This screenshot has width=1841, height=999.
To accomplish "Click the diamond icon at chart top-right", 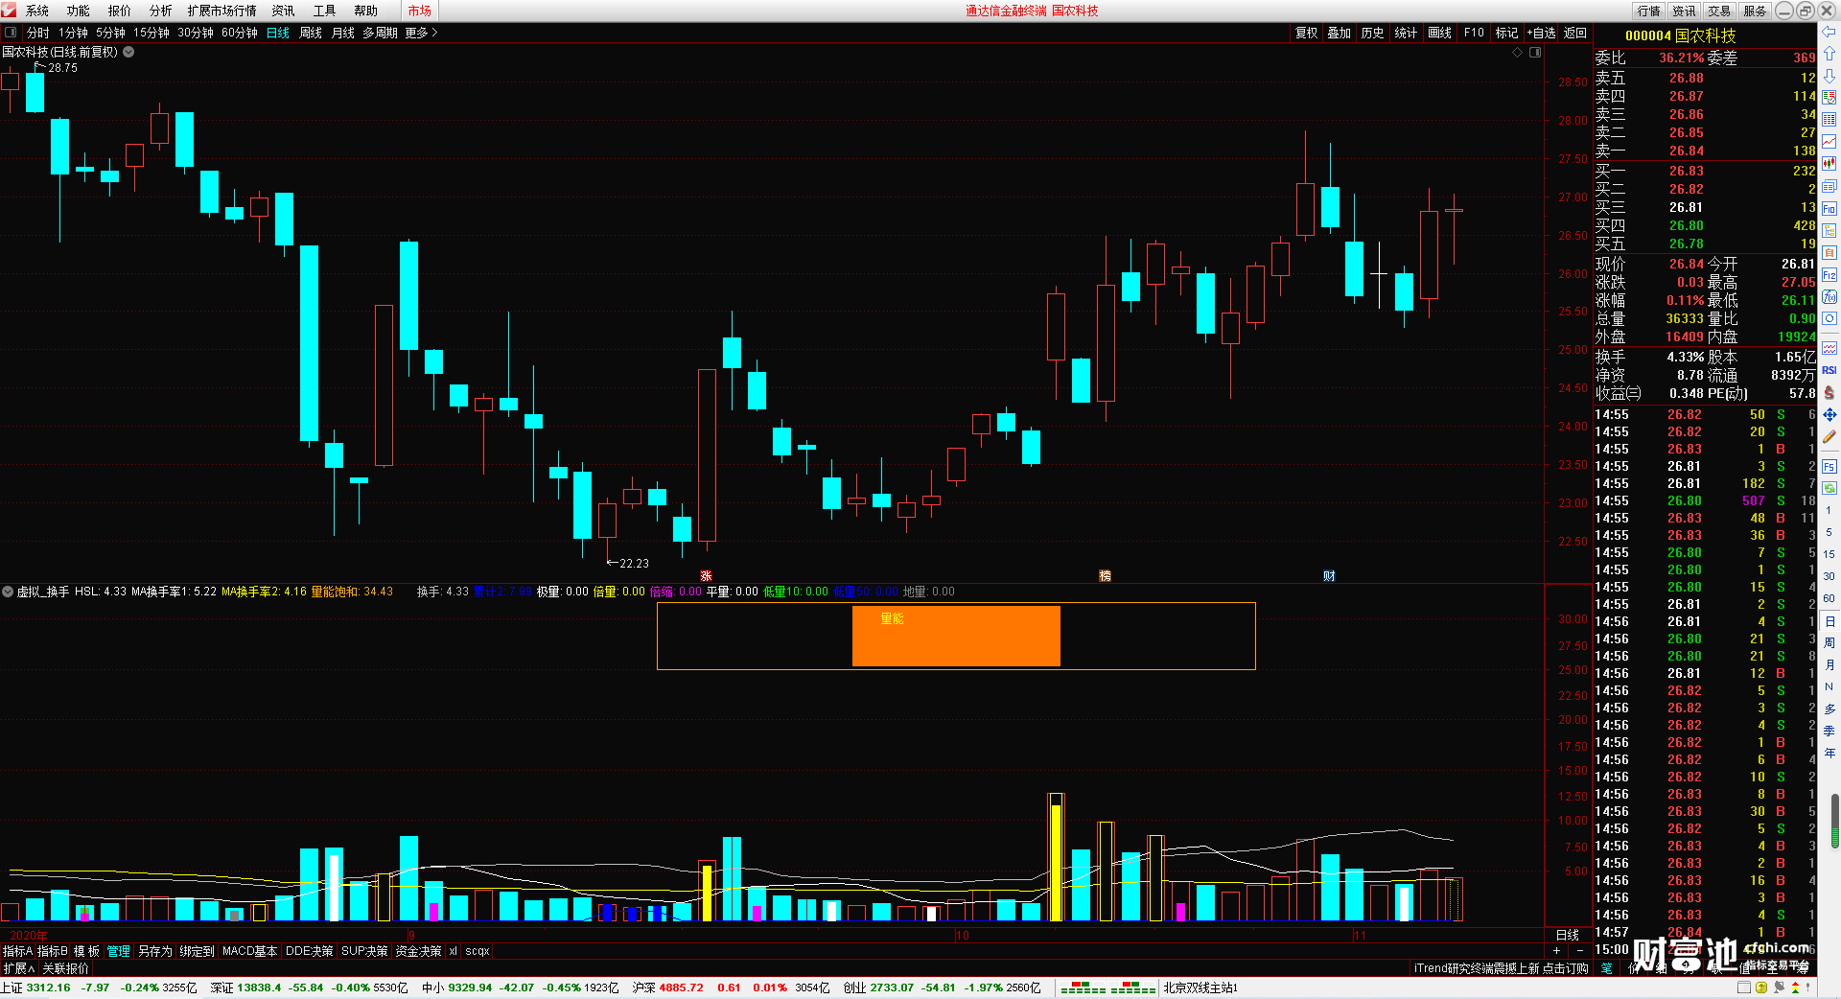I will point(1518,53).
